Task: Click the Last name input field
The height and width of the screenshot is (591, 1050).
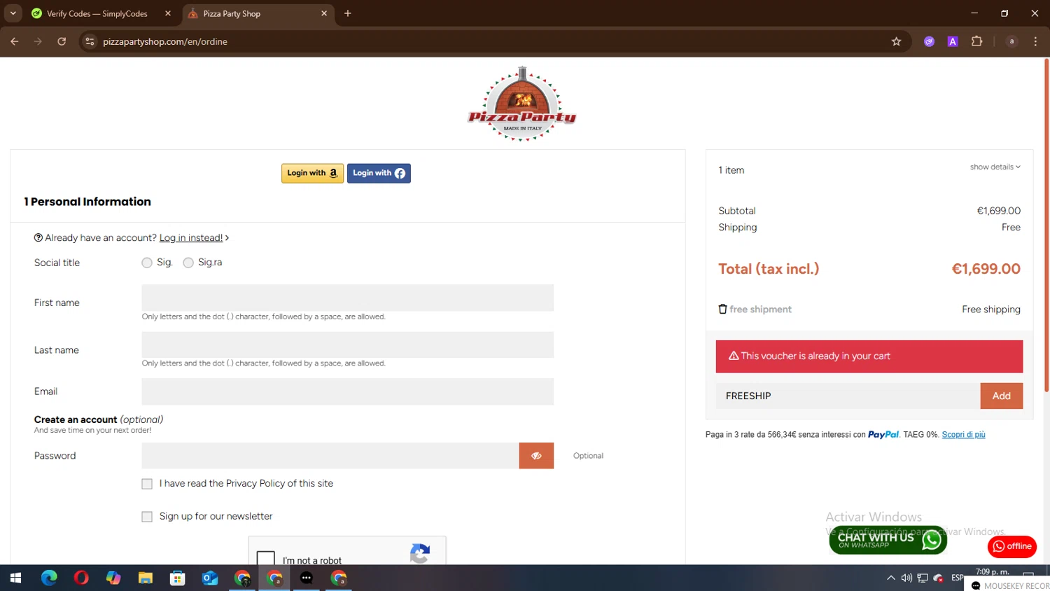Action: [347, 345]
